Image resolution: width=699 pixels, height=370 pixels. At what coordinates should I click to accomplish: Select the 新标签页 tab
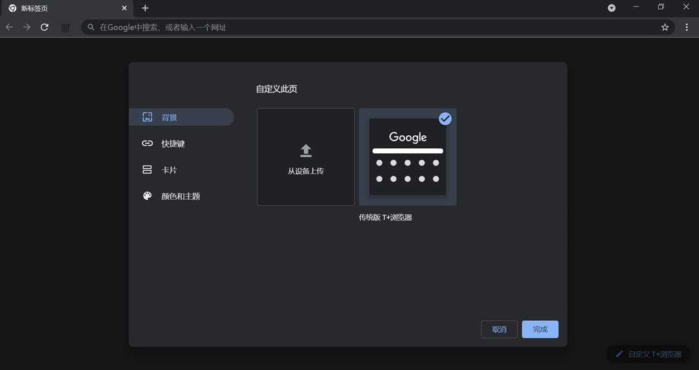pos(68,8)
